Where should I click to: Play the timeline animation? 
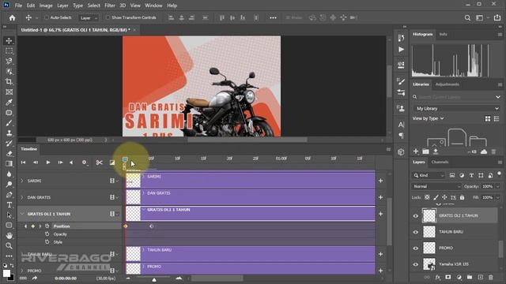pyautogui.click(x=48, y=163)
